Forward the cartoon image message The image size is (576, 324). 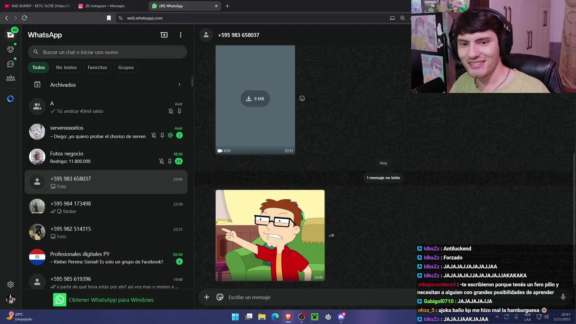(x=332, y=235)
